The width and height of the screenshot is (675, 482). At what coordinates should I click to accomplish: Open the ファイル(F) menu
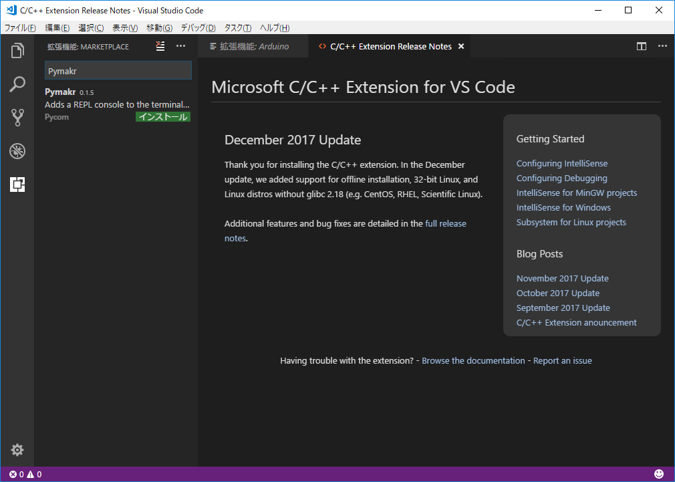click(x=20, y=28)
